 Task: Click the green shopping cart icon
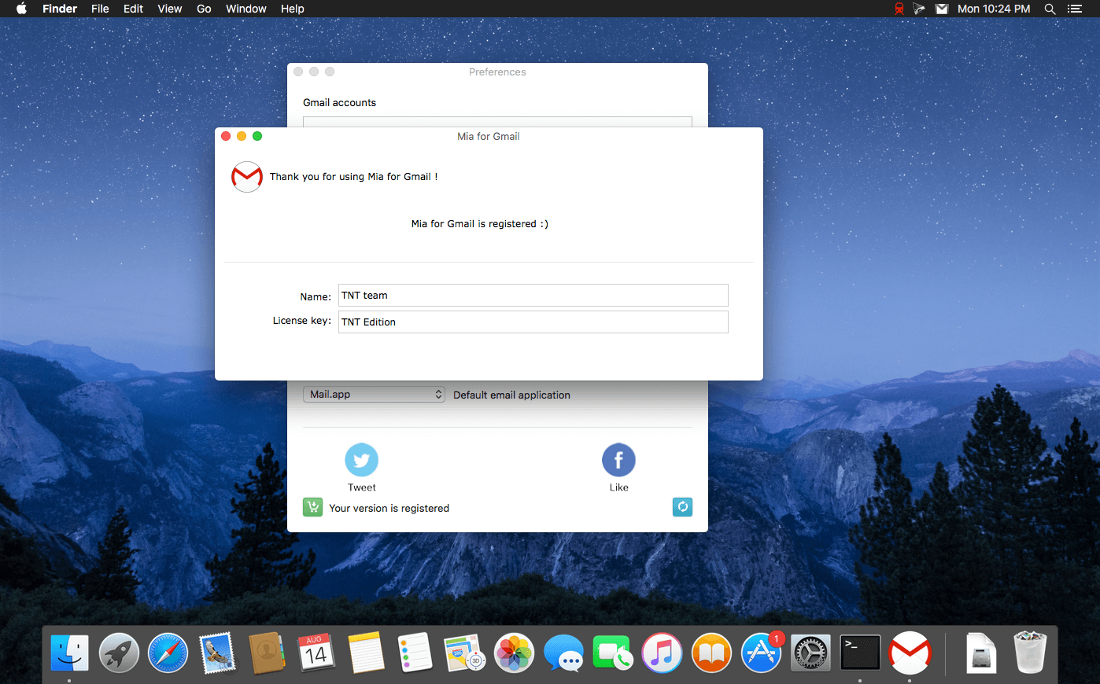click(312, 507)
